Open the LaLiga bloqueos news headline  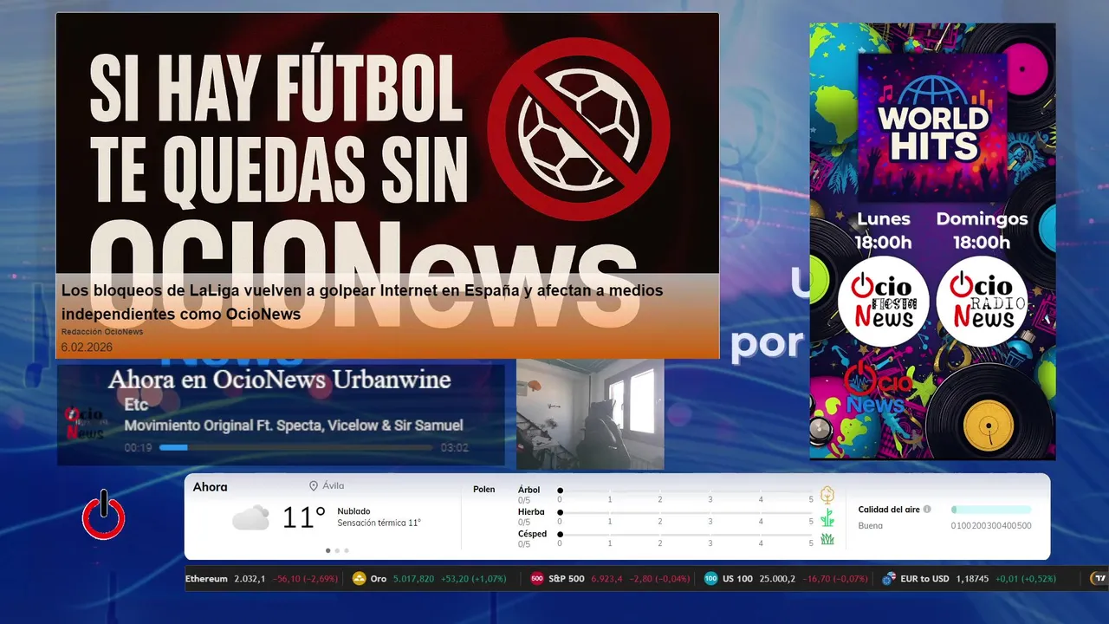tap(362, 302)
